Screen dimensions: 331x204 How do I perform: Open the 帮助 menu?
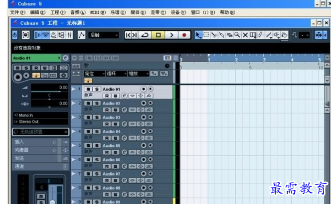tap(227, 12)
